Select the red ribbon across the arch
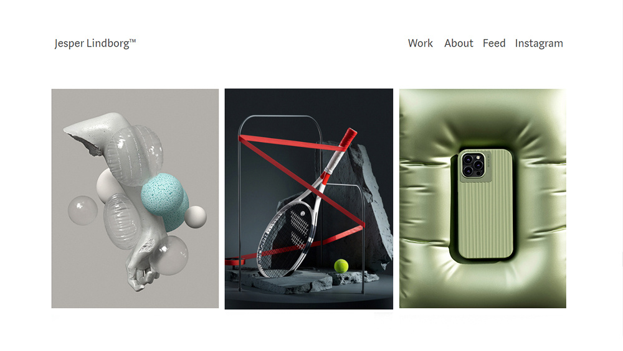 pos(302,182)
